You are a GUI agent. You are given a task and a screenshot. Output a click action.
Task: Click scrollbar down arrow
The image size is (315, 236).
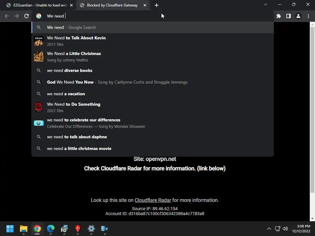click(312, 219)
